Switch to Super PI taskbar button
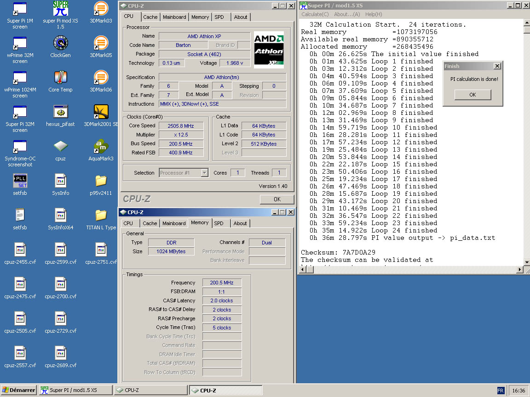530x397 pixels. 76,390
